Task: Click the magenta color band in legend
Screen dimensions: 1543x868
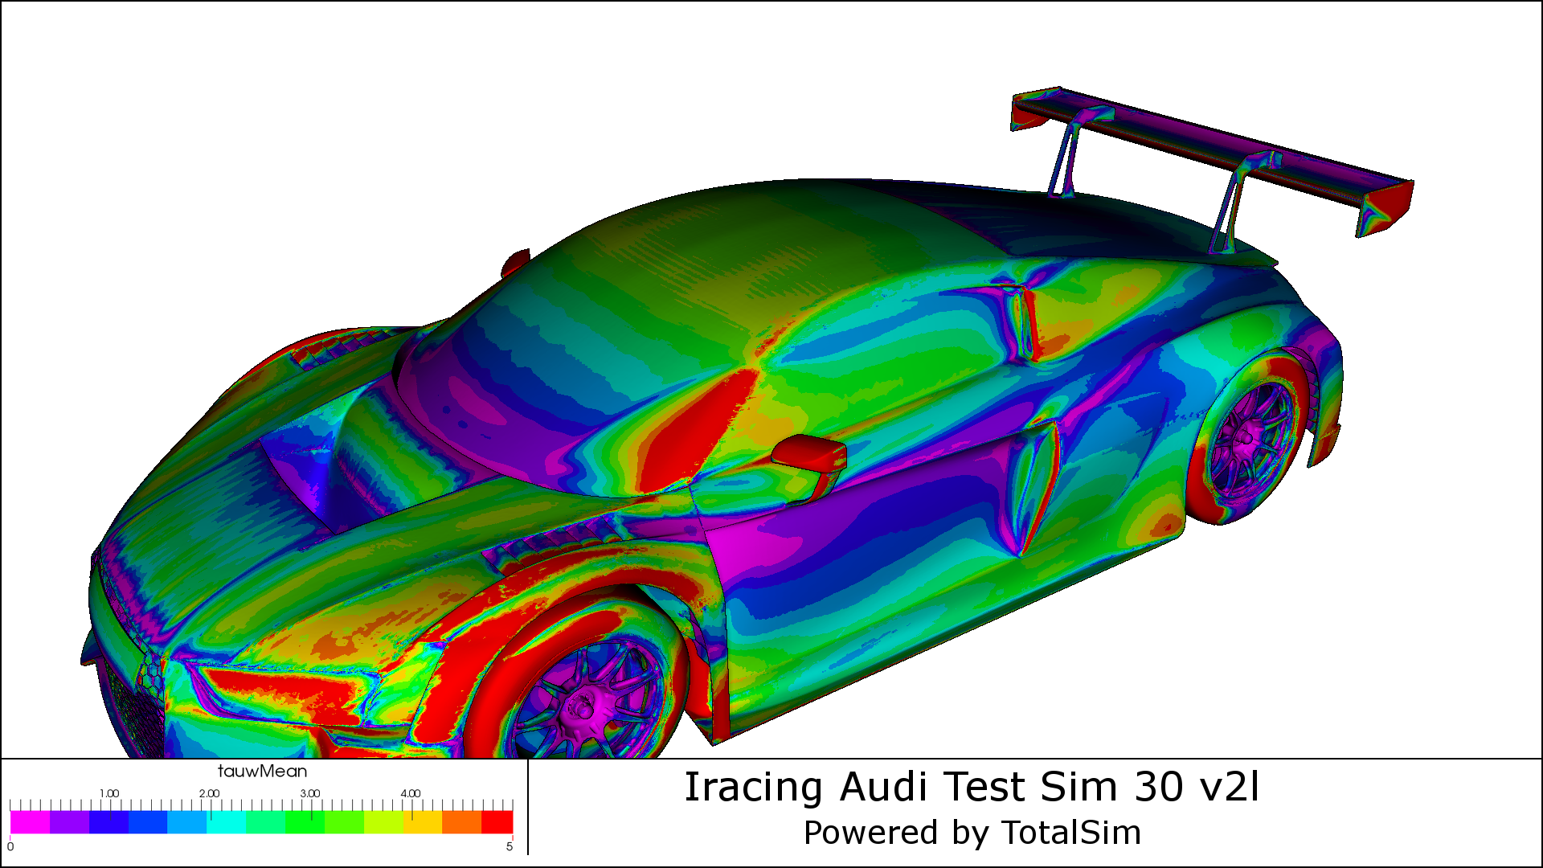Action: (30, 822)
